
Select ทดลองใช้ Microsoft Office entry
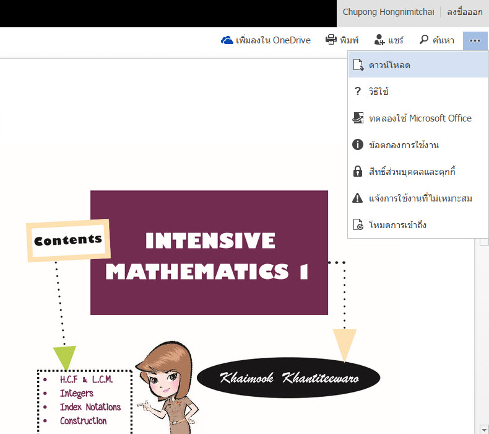418,118
